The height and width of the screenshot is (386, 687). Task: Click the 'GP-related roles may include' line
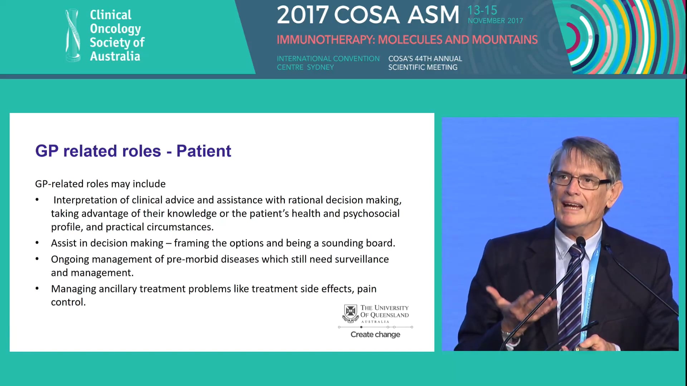click(x=100, y=184)
